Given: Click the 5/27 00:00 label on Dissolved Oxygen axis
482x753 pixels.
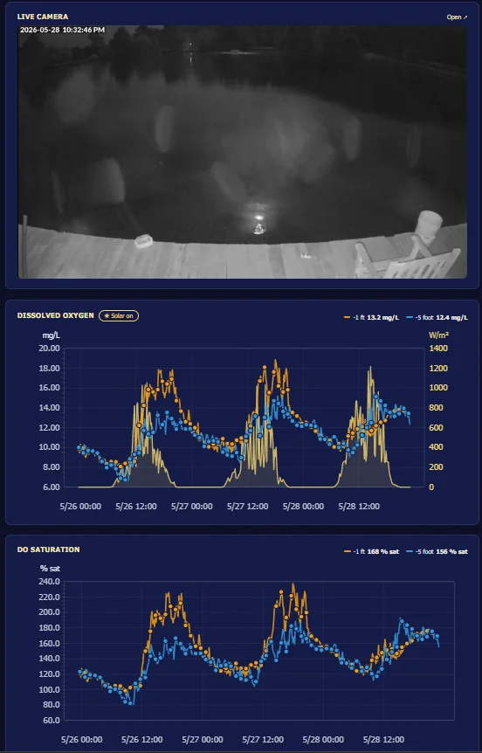Looking at the screenshot, I should [x=191, y=506].
